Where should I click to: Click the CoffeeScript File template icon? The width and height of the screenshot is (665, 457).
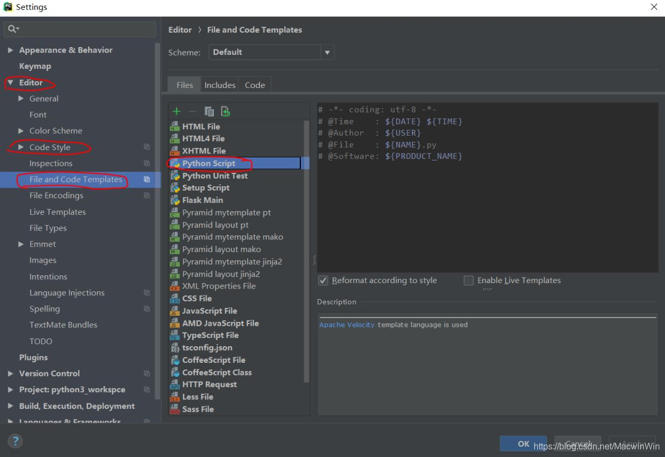(x=175, y=360)
